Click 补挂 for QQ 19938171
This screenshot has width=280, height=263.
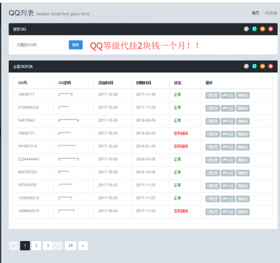tap(228, 134)
